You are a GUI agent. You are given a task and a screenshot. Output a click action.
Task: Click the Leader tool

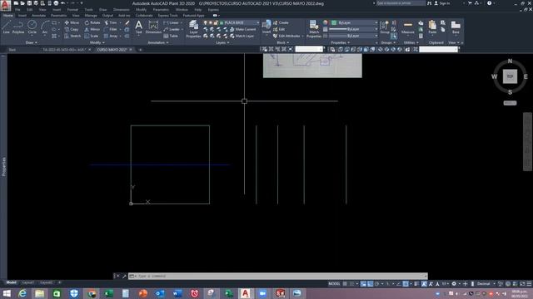click(172, 30)
